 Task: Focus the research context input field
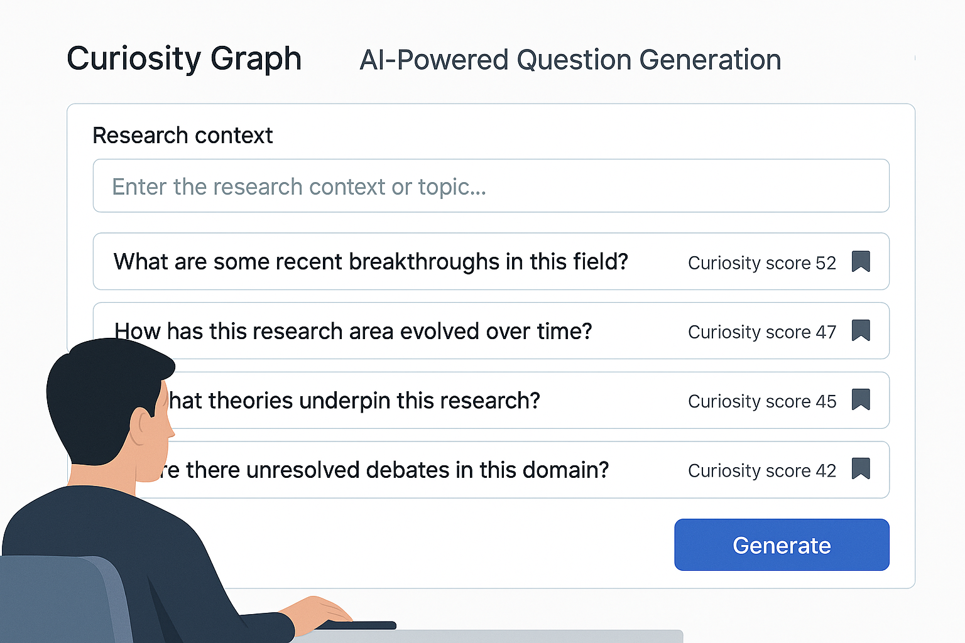point(491,186)
